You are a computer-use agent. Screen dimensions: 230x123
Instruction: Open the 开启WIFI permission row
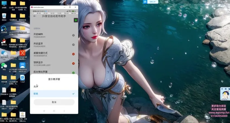(54, 35)
